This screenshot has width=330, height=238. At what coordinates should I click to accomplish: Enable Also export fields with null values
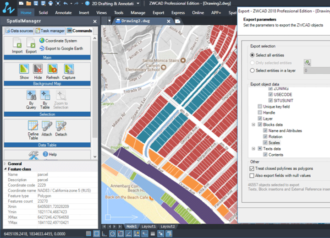click(252, 176)
